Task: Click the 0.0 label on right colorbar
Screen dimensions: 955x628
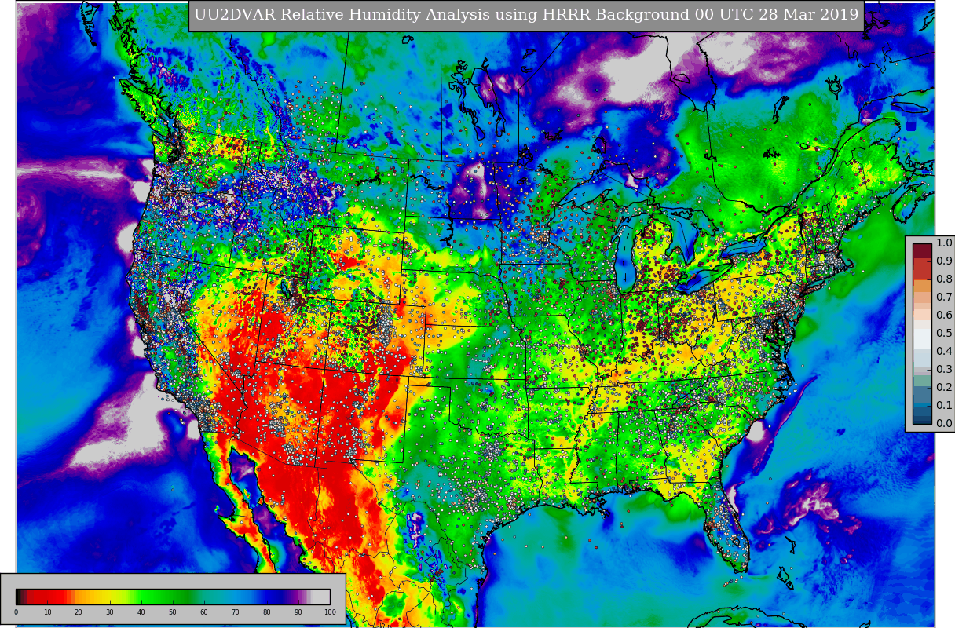Action: 944,424
